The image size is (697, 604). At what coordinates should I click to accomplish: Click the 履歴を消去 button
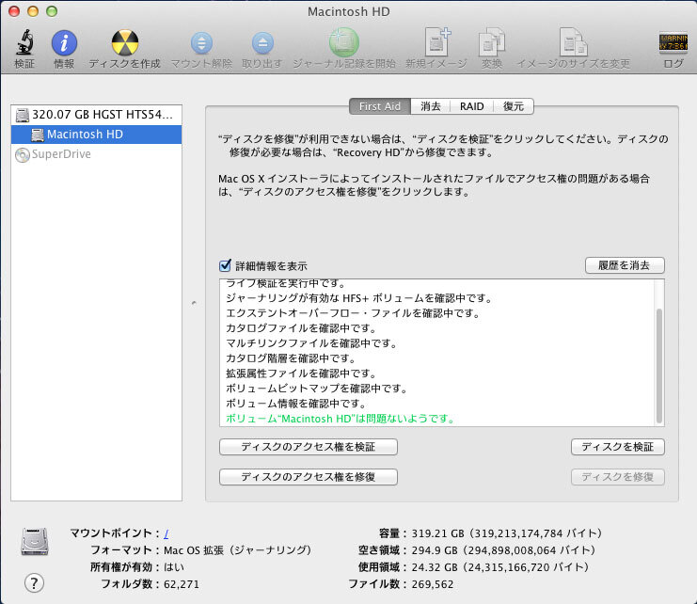click(x=625, y=265)
